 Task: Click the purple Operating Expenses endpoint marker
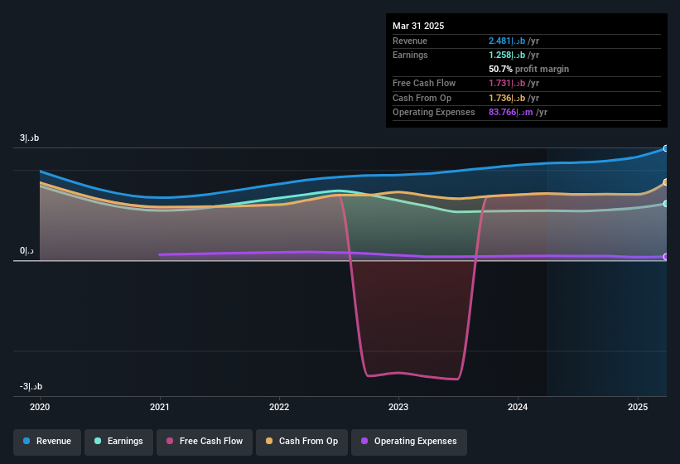coord(665,257)
